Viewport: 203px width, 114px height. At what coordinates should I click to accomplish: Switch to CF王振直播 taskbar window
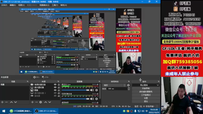21,111
